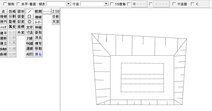Choose the 点 point tool
The image size is (212, 111).
click(3, 11)
